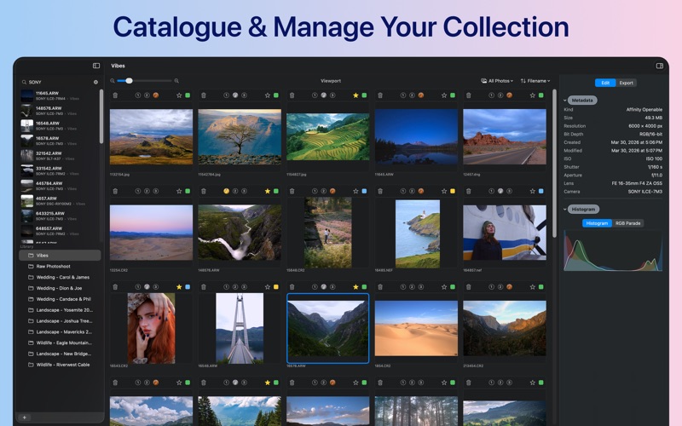The image size is (682, 426).
Task: Trash the 16543.CR2 portrait photo
Action: point(115,287)
